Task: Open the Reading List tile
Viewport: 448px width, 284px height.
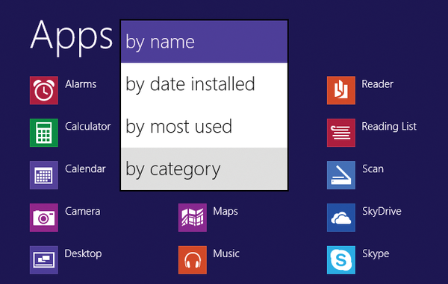Action: pos(341,133)
